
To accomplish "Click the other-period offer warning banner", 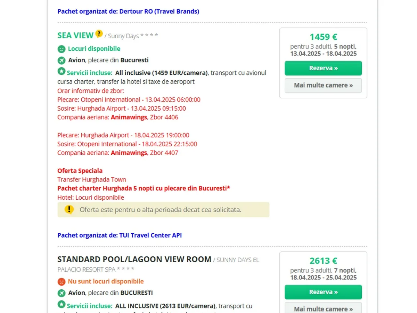I will pos(163,210).
